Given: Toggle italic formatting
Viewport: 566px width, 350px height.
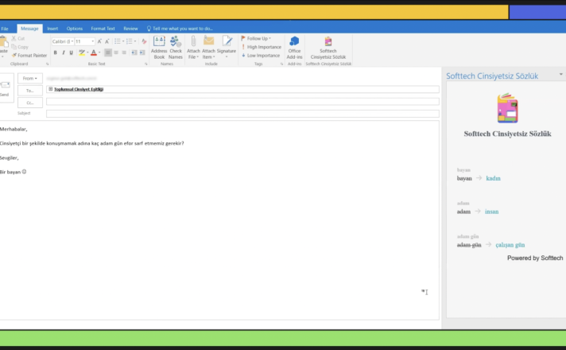Looking at the screenshot, I should pos(63,52).
